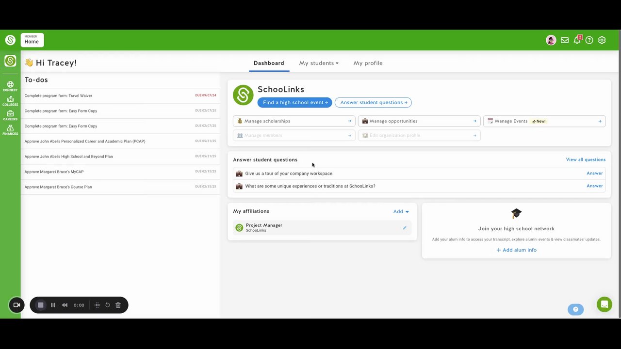Select the 'Give us a tour' question text
Viewport: 621px width, 349px height.
point(289,174)
